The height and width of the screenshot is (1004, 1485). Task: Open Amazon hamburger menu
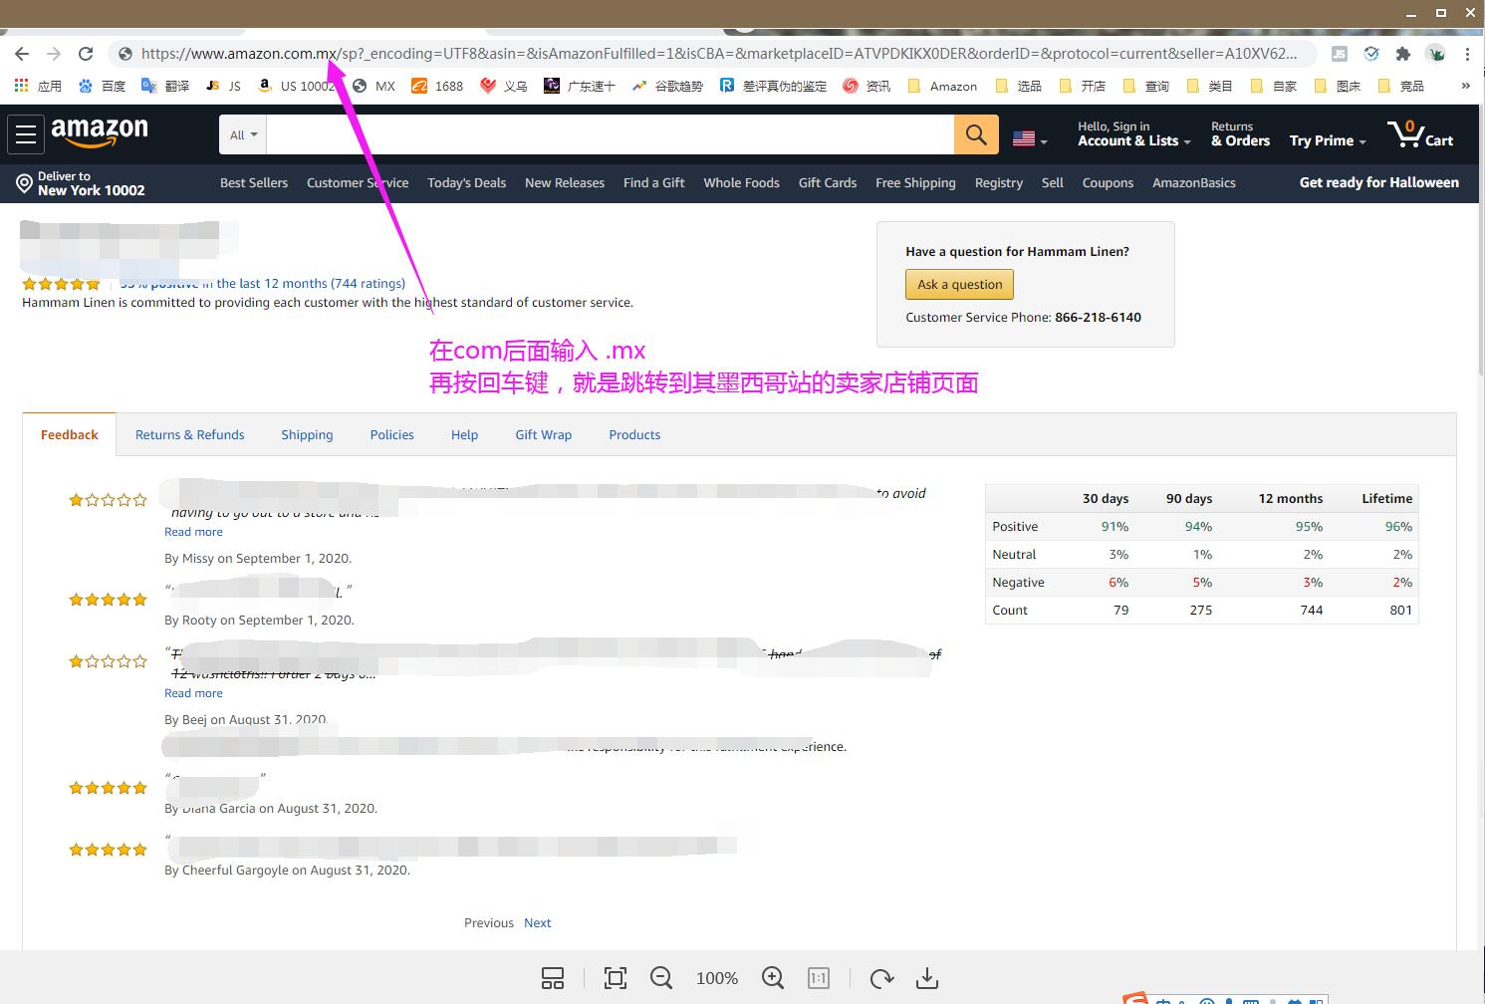click(26, 133)
